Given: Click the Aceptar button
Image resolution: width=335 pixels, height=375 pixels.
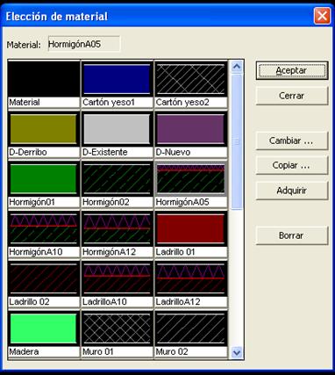Looking at the screenshot, I should 292,70.
